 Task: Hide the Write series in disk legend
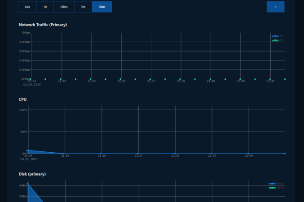[x=280, y=188]
